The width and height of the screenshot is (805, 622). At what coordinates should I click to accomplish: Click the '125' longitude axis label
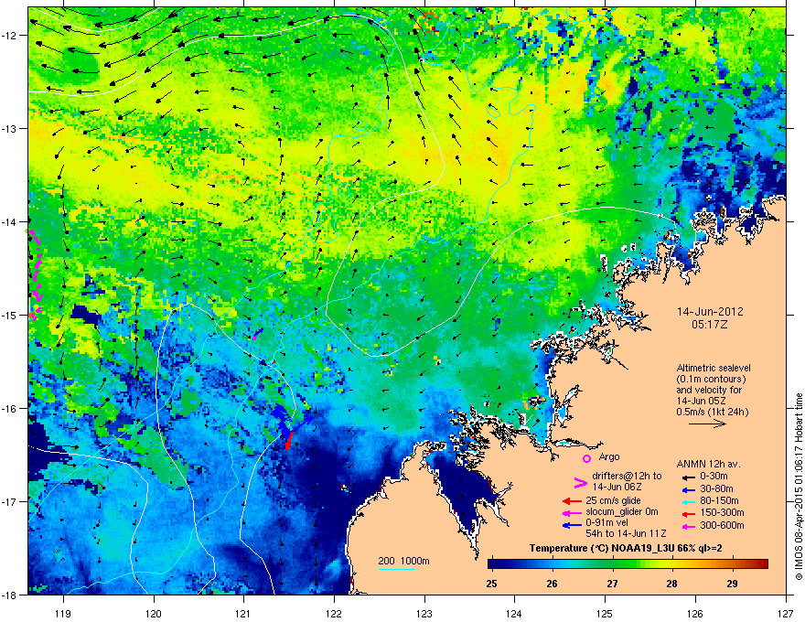pyautogui.click(x=605, y=613)
